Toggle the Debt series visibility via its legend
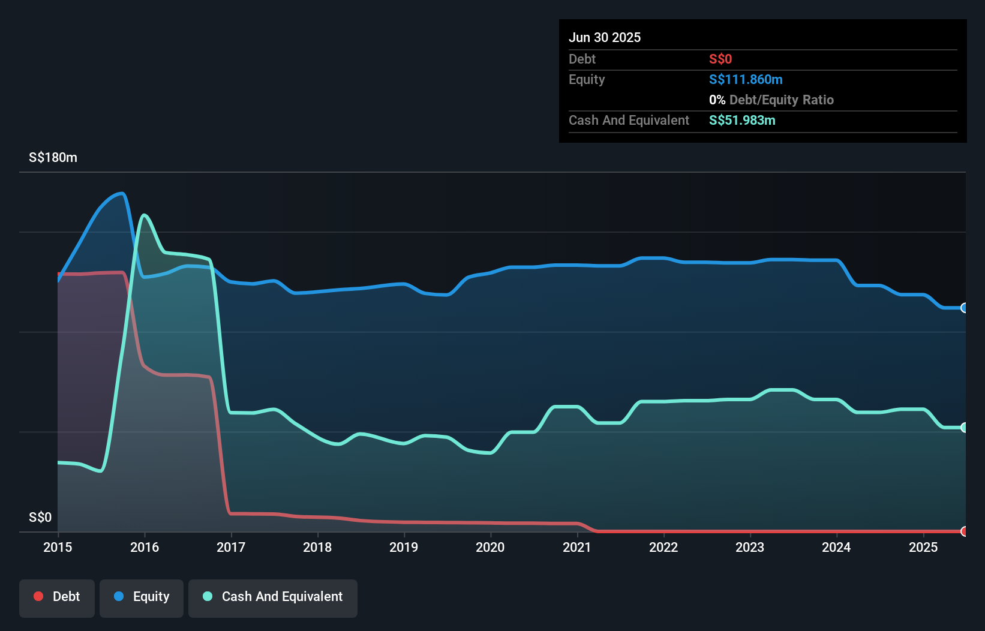985x631 pixels. point(57,597)
